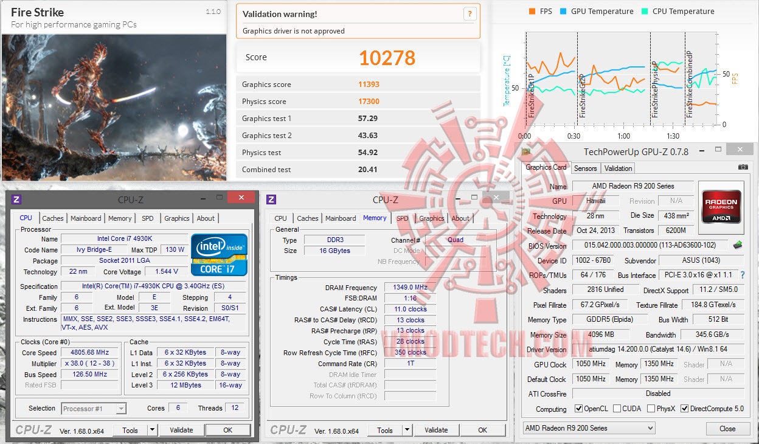Click the left CPU-Z window's purple Z icon

pyautogui.click(x=16, y=199)
